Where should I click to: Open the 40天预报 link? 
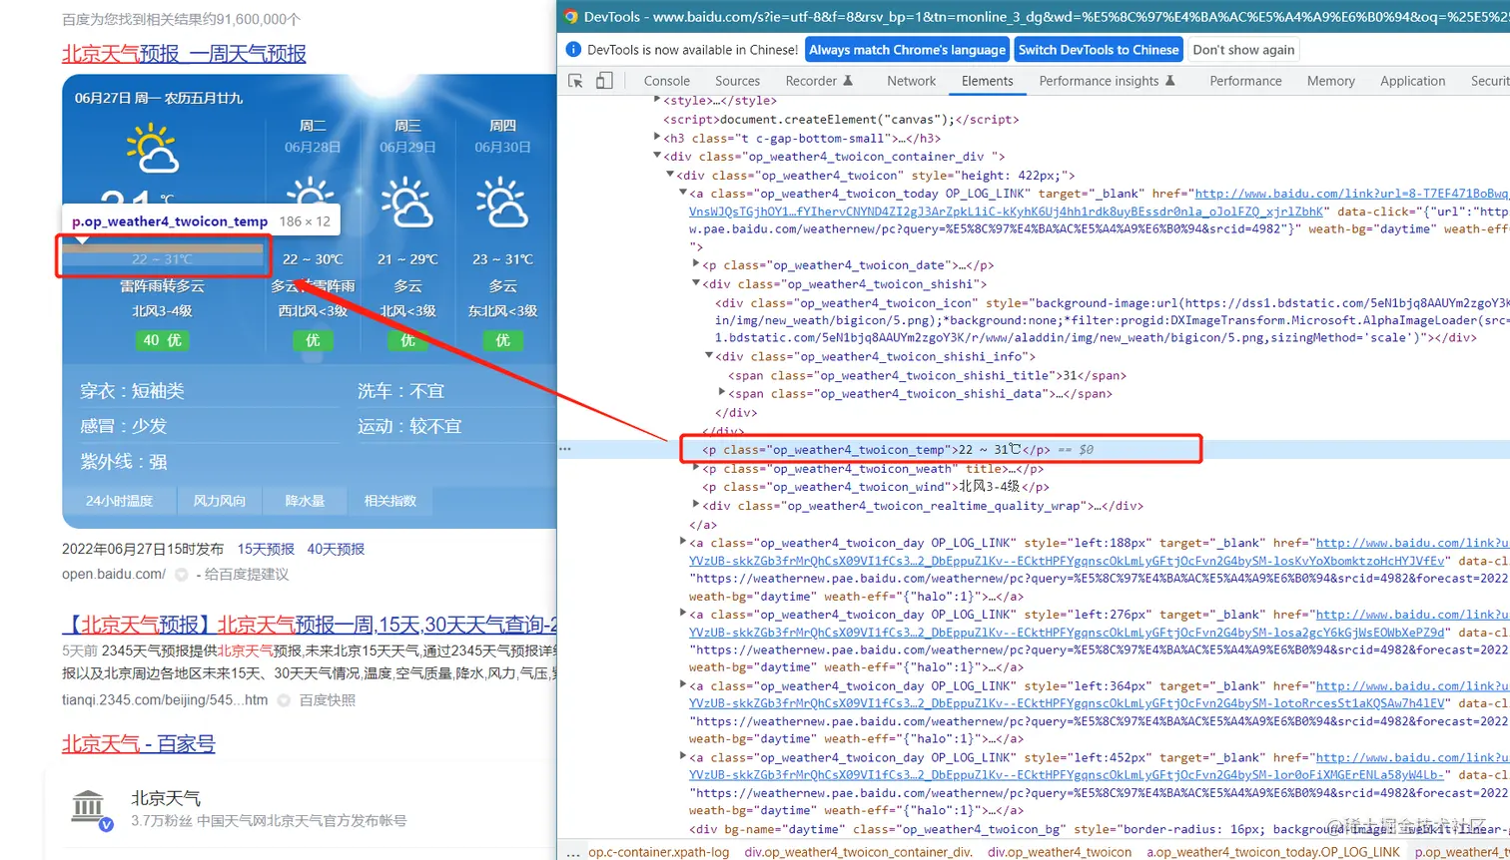336,549
